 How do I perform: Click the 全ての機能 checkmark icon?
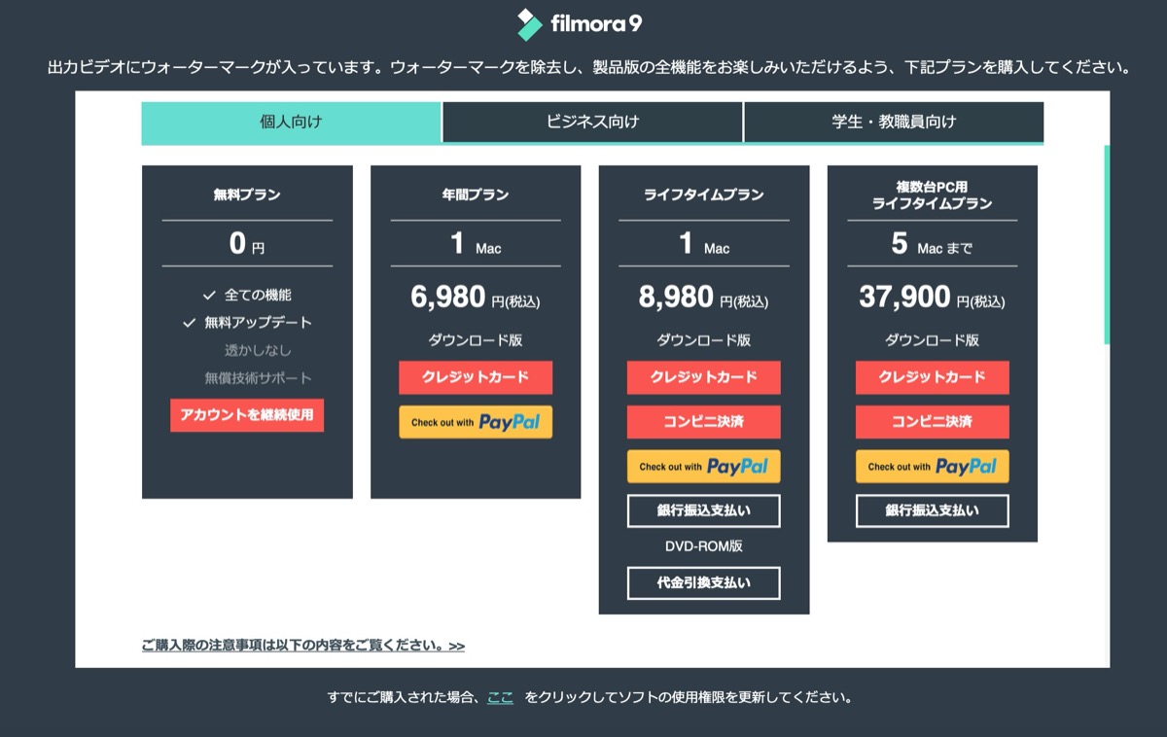click(x=208, y=295)
